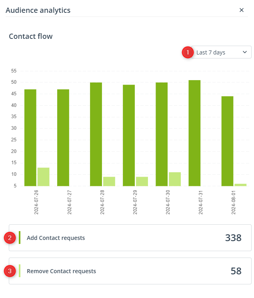Click the red marker number 3
Image resolution: width=254 pixels, height=298 pixels.
tap(10, 271)
